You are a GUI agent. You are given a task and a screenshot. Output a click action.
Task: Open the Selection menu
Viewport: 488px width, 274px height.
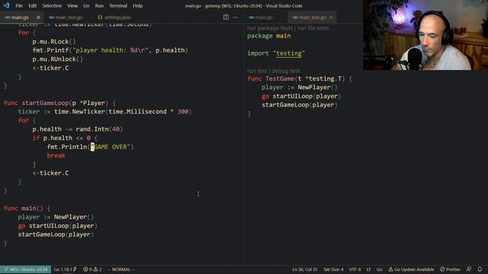point(52,5)
